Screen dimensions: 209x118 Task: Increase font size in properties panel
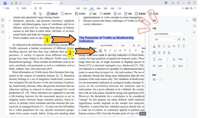point(179,40)
